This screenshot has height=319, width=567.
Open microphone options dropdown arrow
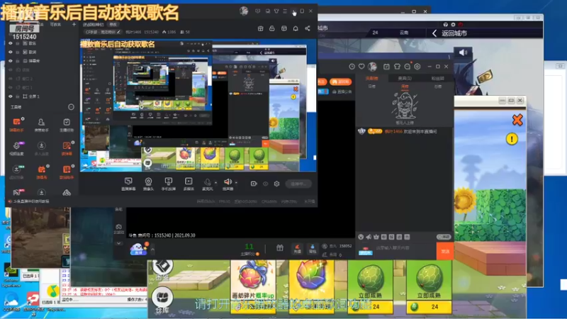[216, 183]
